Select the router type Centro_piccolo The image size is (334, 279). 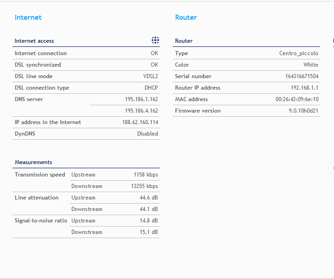click(299, 53)
